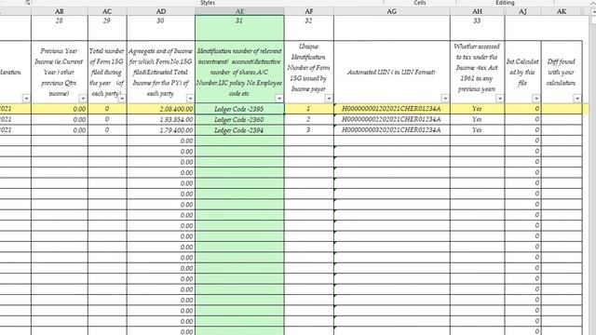Select column header AD
Image resolution: width=596 pixels, height=335 pixels.
(x=161, y=11)
